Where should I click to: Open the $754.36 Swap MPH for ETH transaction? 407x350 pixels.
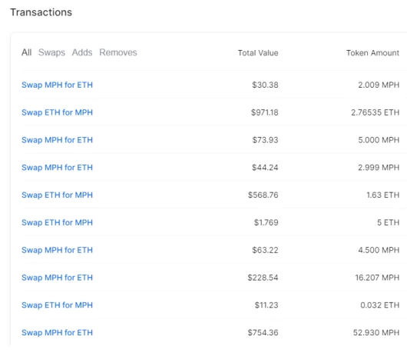57,332
